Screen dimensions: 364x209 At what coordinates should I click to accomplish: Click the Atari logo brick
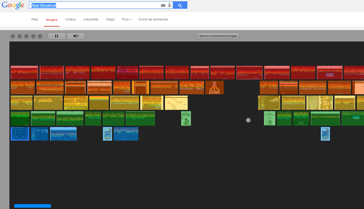tap(214, 87)
